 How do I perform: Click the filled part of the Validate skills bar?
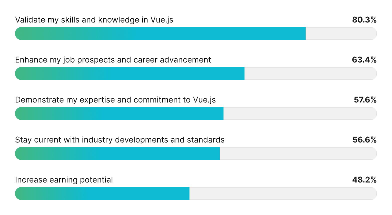click(160, 33)
